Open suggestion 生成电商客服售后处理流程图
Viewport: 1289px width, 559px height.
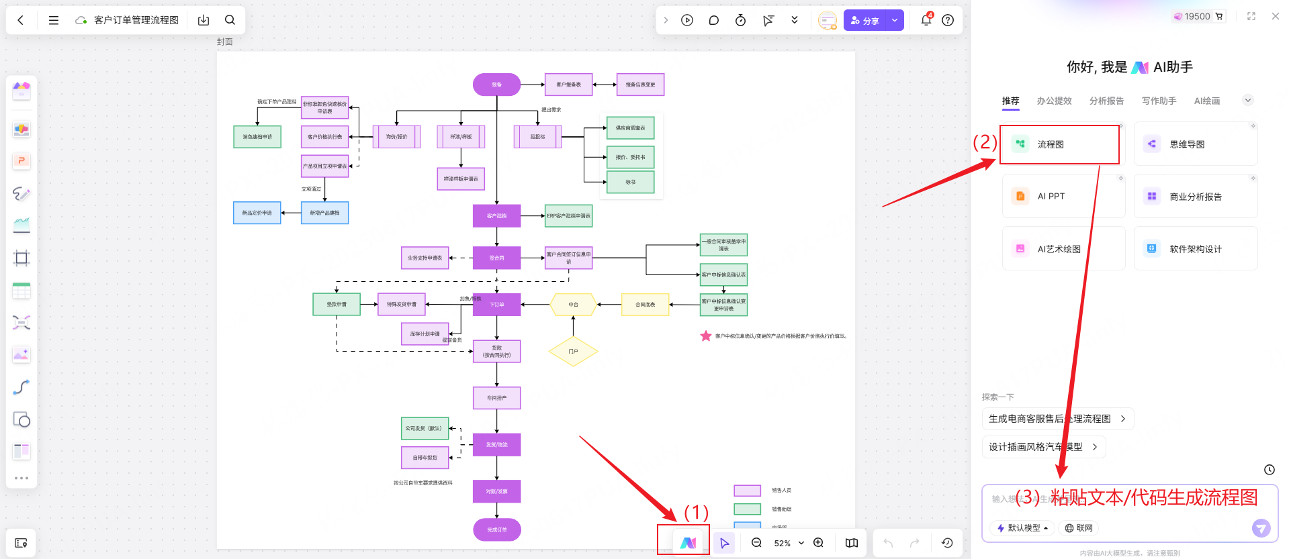coord(1058,419)
